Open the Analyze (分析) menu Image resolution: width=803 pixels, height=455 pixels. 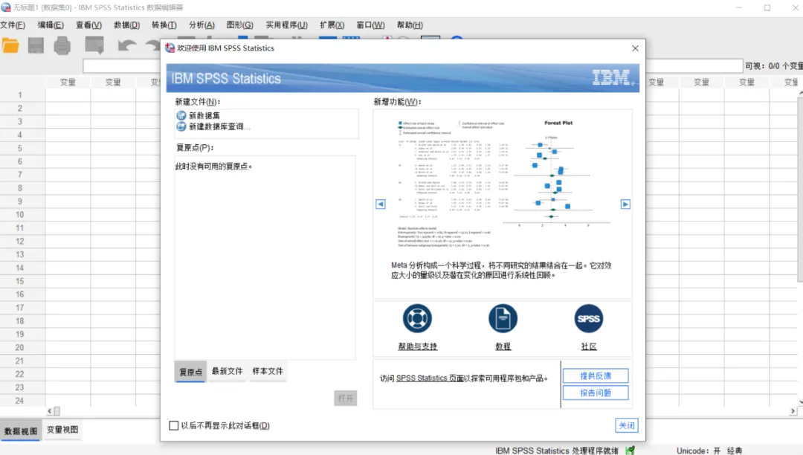[x=201, y=25]
